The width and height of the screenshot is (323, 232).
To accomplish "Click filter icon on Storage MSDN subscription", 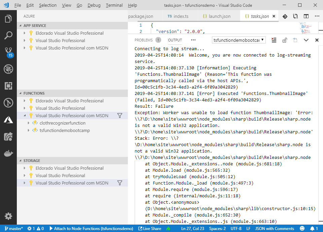I will click(x=120, y=183).
